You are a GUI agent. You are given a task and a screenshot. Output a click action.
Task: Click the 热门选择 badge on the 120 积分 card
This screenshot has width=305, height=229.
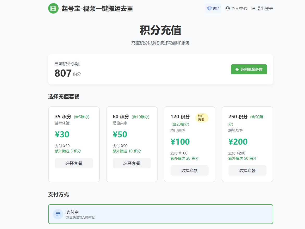coord(202,118)
